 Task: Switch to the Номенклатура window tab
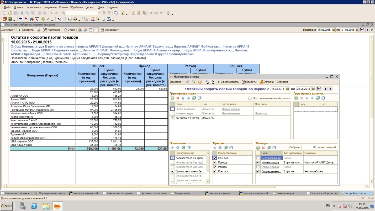point(289,193)
